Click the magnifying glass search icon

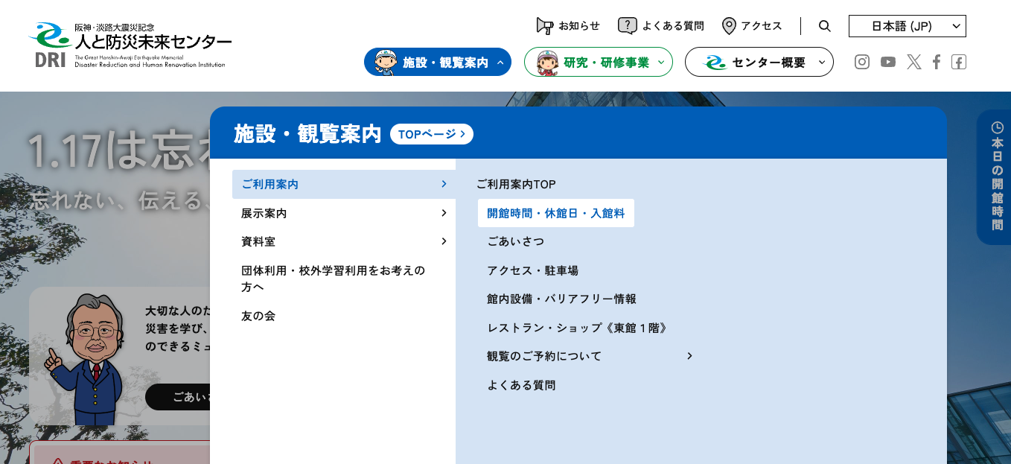[x=824, y=26]
